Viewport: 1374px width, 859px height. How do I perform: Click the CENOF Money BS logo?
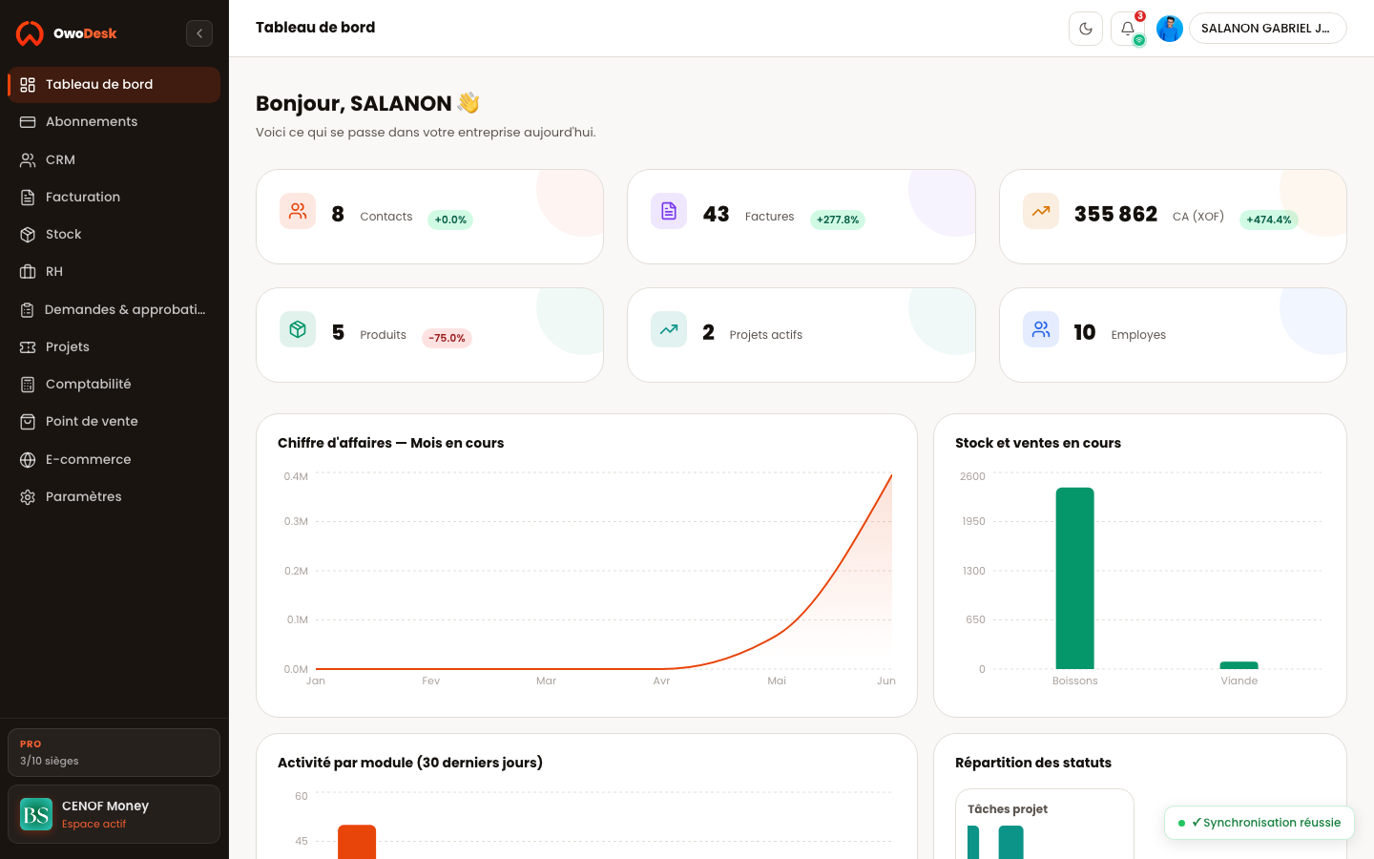click(x=36, y=814)
